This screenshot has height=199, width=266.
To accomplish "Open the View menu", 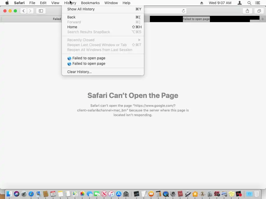I will (x=55, y=3).
